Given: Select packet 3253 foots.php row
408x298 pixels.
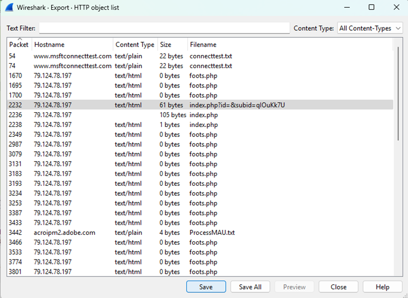Looking at the screenshot, I should click(200, 203).
